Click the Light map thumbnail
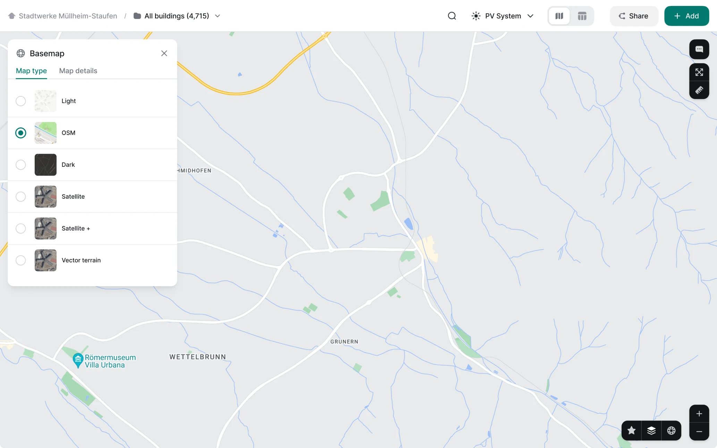Image resolution: width=717 pixels, height=448 pixels. (45, 101)
